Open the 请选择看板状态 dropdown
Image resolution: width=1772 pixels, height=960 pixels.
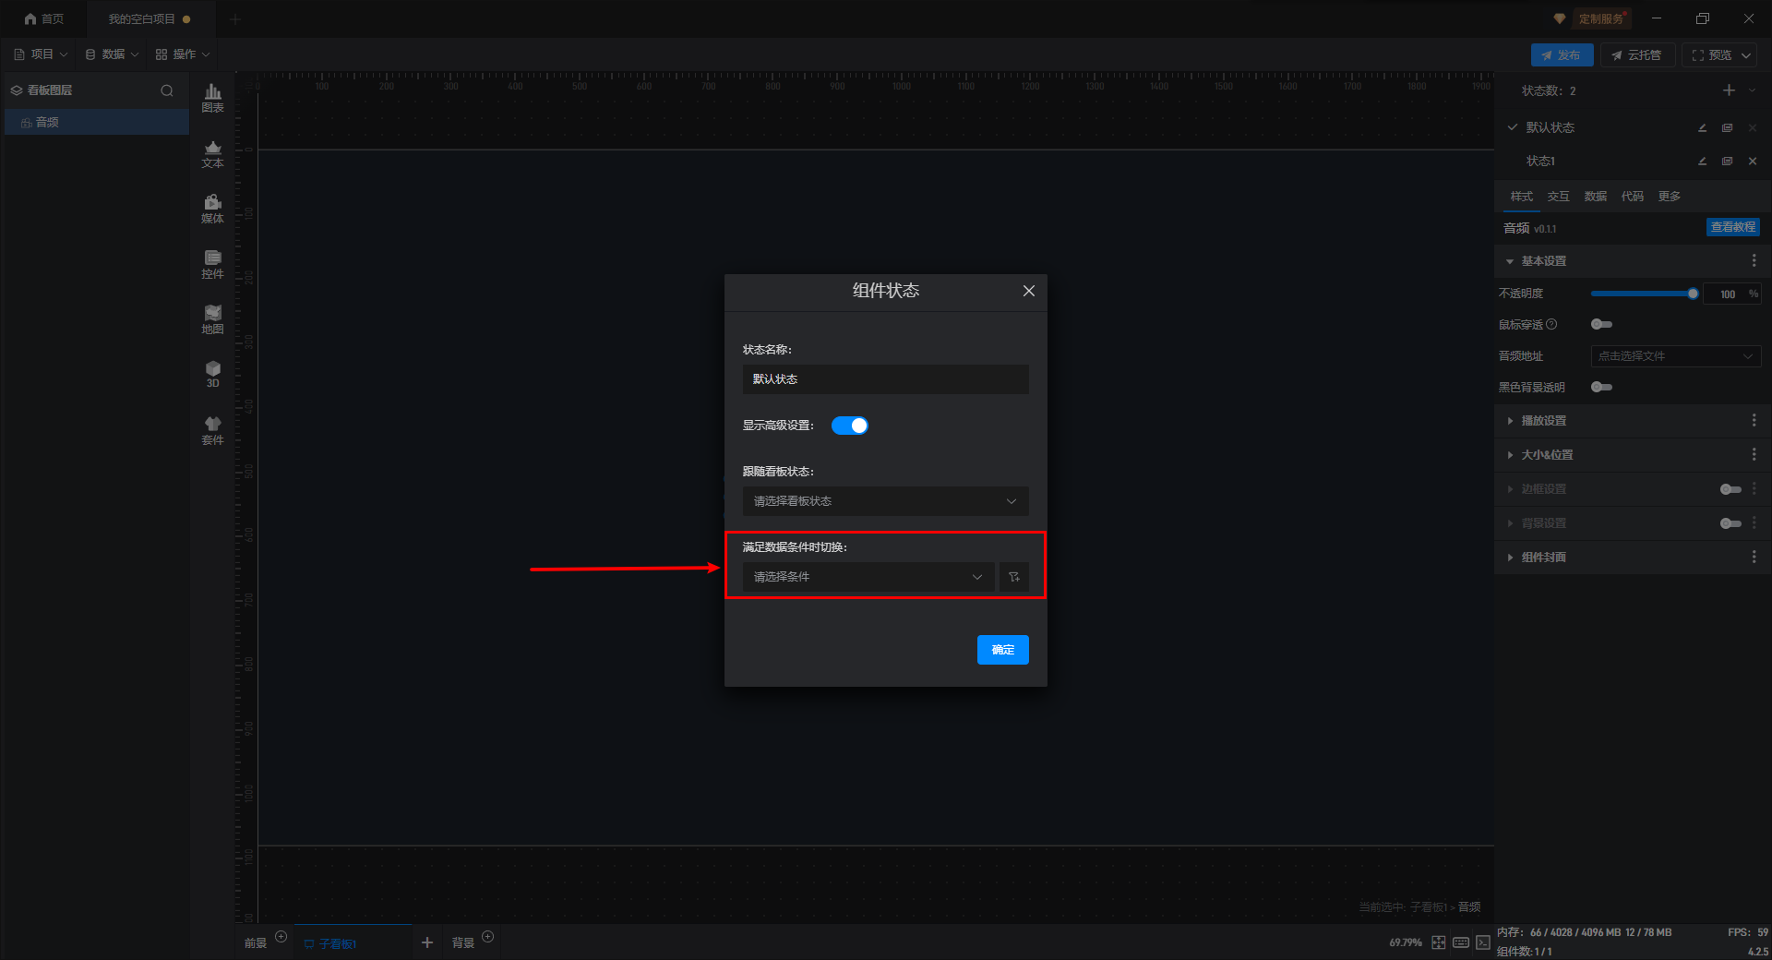(x=886, y=501)
